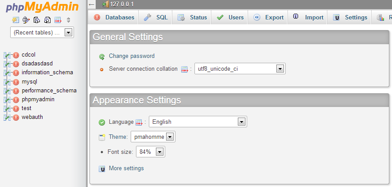
Task: Click the red alert icon beside mysql
Action: 16,82
